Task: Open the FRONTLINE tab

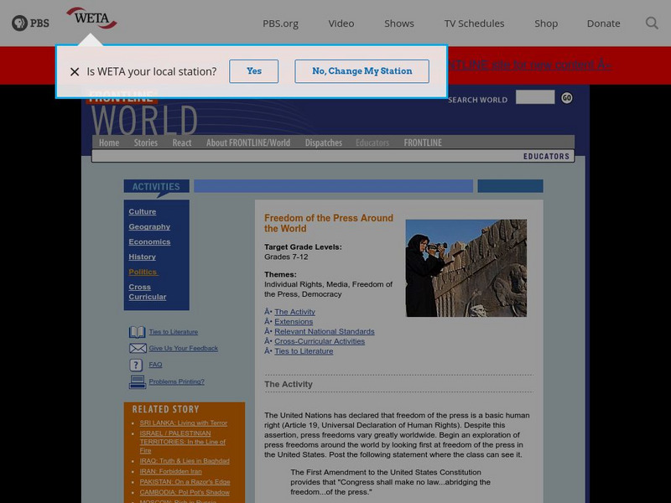Action: click(423, 143)
